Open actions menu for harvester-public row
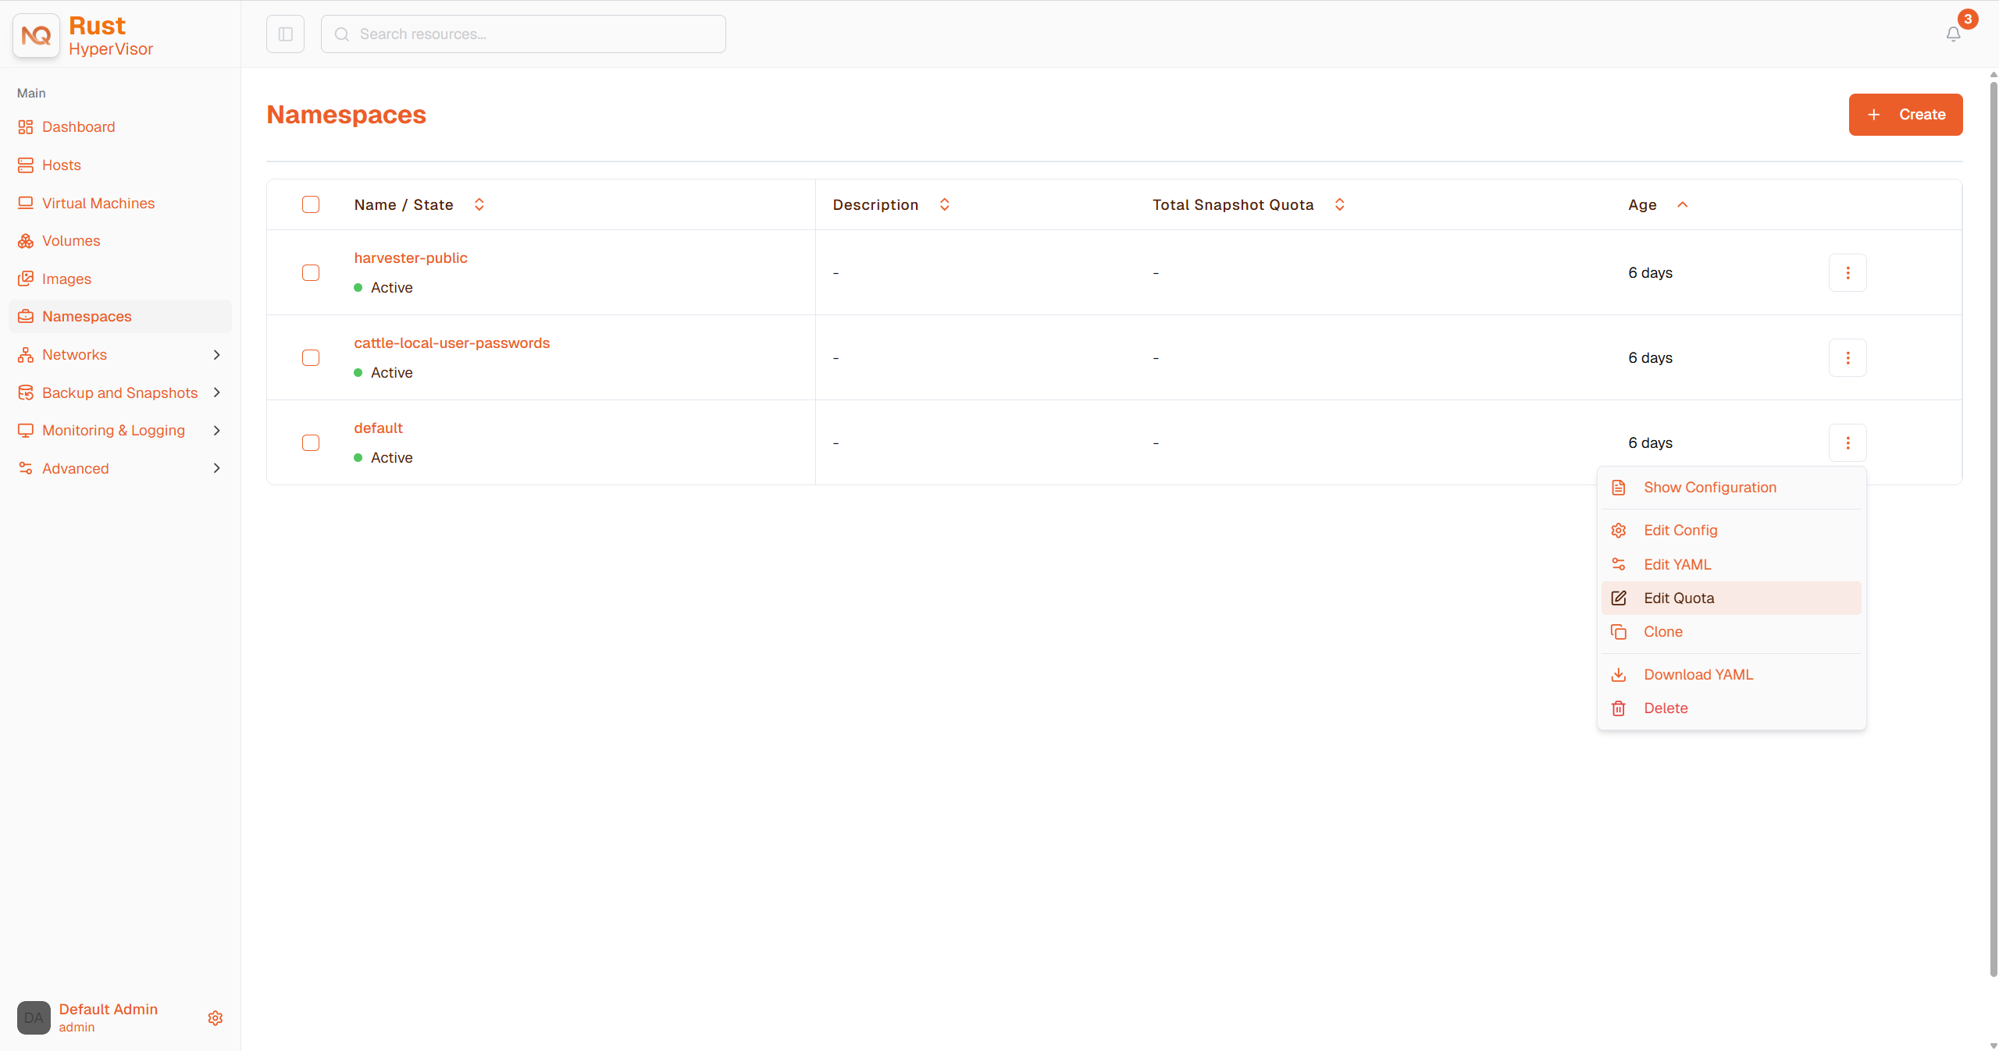Screen dimensions: 1999x1051 [x=1848, y=273]
